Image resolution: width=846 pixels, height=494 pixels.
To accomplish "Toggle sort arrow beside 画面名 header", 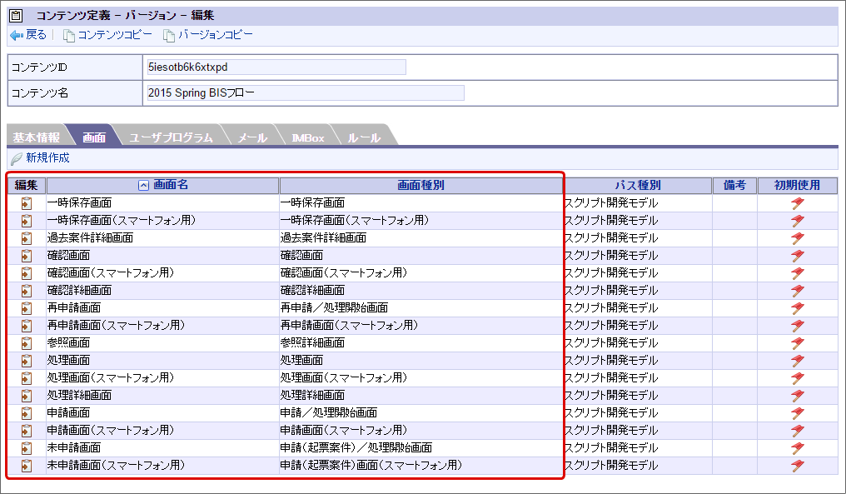I will pyautogui.click(x=143, y=186).
